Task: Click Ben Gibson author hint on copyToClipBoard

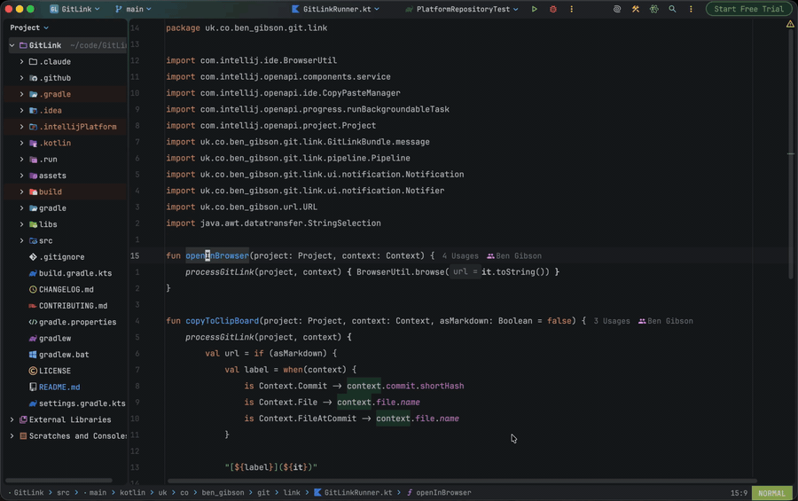Action: tap(666, 321)
